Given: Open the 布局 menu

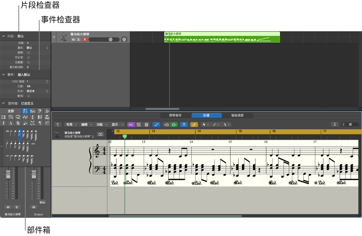Looking at the screenshot, I should (71, 125).
